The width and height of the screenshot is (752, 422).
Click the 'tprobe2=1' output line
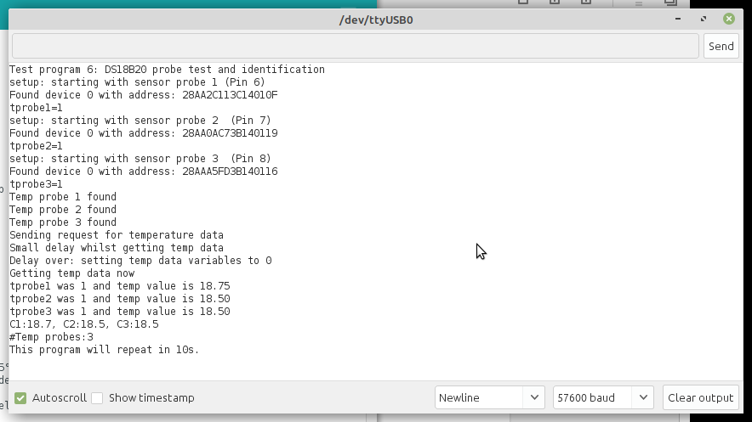pos(36,146)
